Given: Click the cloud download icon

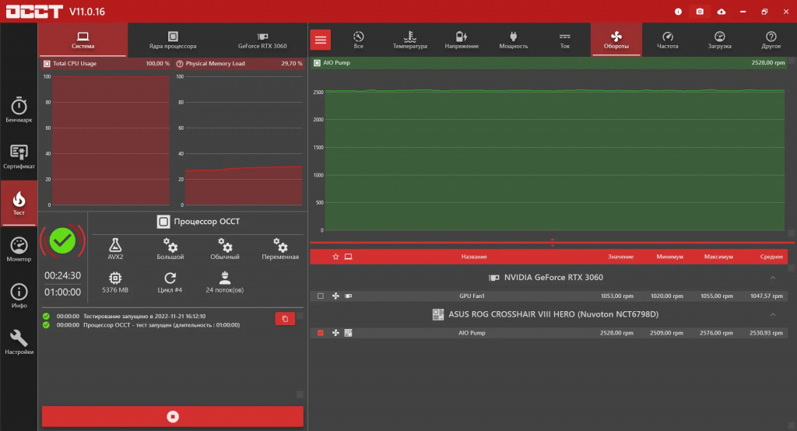Looking at the screenshot, I should pos(722,11).
